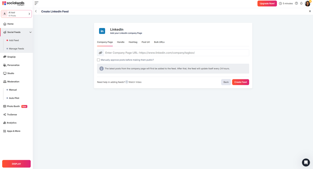
Task: Click the Upgrade Now! button
Action: tap(267, 3)
